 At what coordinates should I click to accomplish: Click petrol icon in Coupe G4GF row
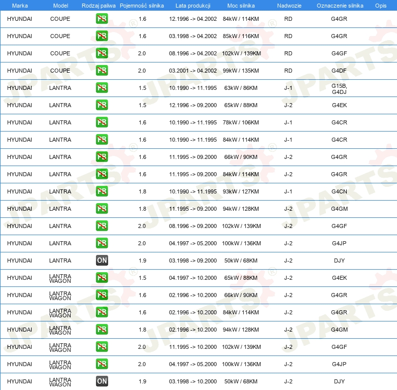[102, 53]
